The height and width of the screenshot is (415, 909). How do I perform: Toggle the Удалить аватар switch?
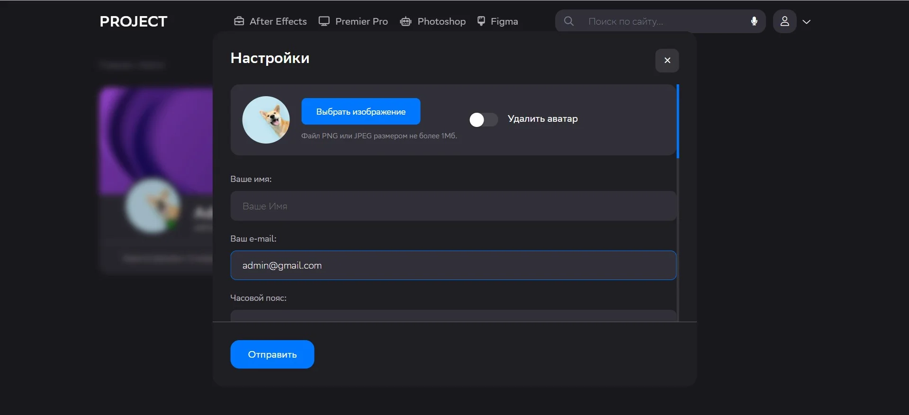point(483,120)
